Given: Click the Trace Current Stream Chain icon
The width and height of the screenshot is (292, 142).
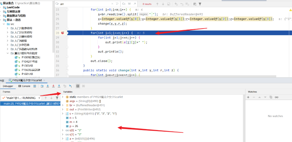Looking at the screenshot, I should [x=83, y=86].
